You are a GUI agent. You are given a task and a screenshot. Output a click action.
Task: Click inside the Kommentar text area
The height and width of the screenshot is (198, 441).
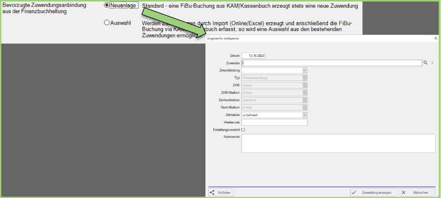pos(338,144)
